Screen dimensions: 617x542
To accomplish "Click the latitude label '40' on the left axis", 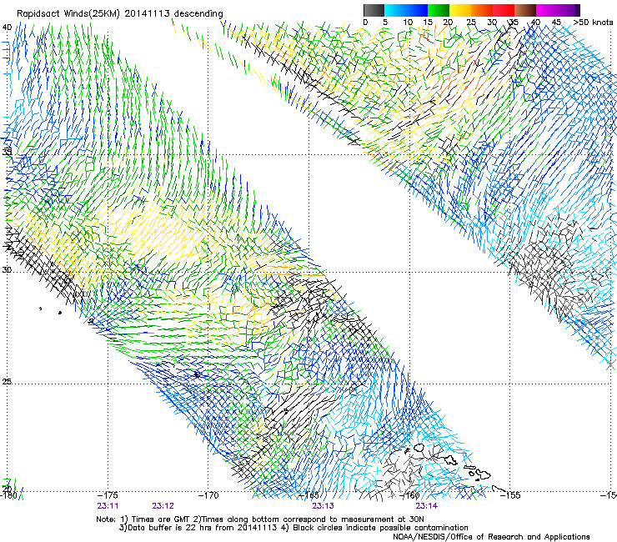I will (7, 28).
